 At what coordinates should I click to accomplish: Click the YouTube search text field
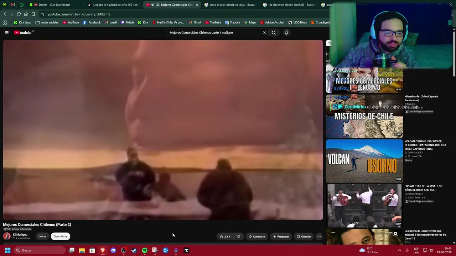coord(214,33)
